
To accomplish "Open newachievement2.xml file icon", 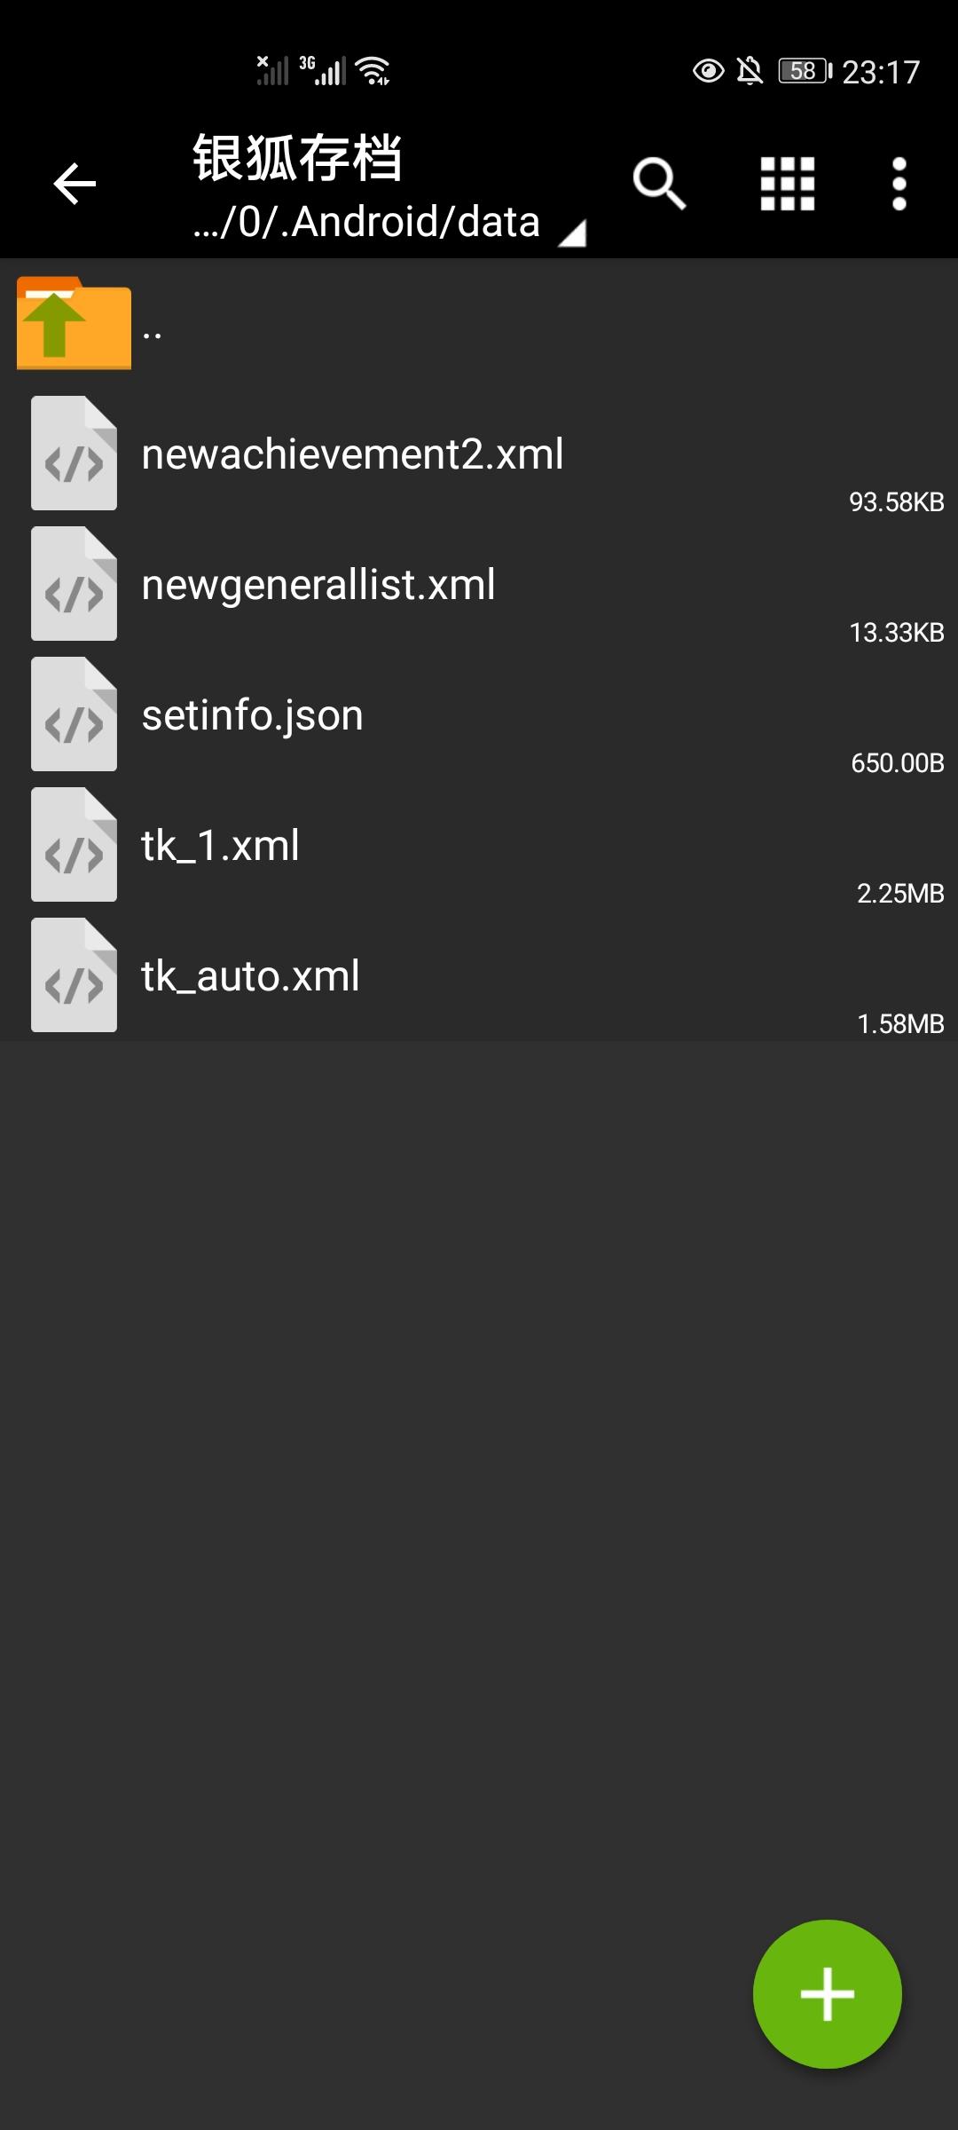I will point(74,454).
